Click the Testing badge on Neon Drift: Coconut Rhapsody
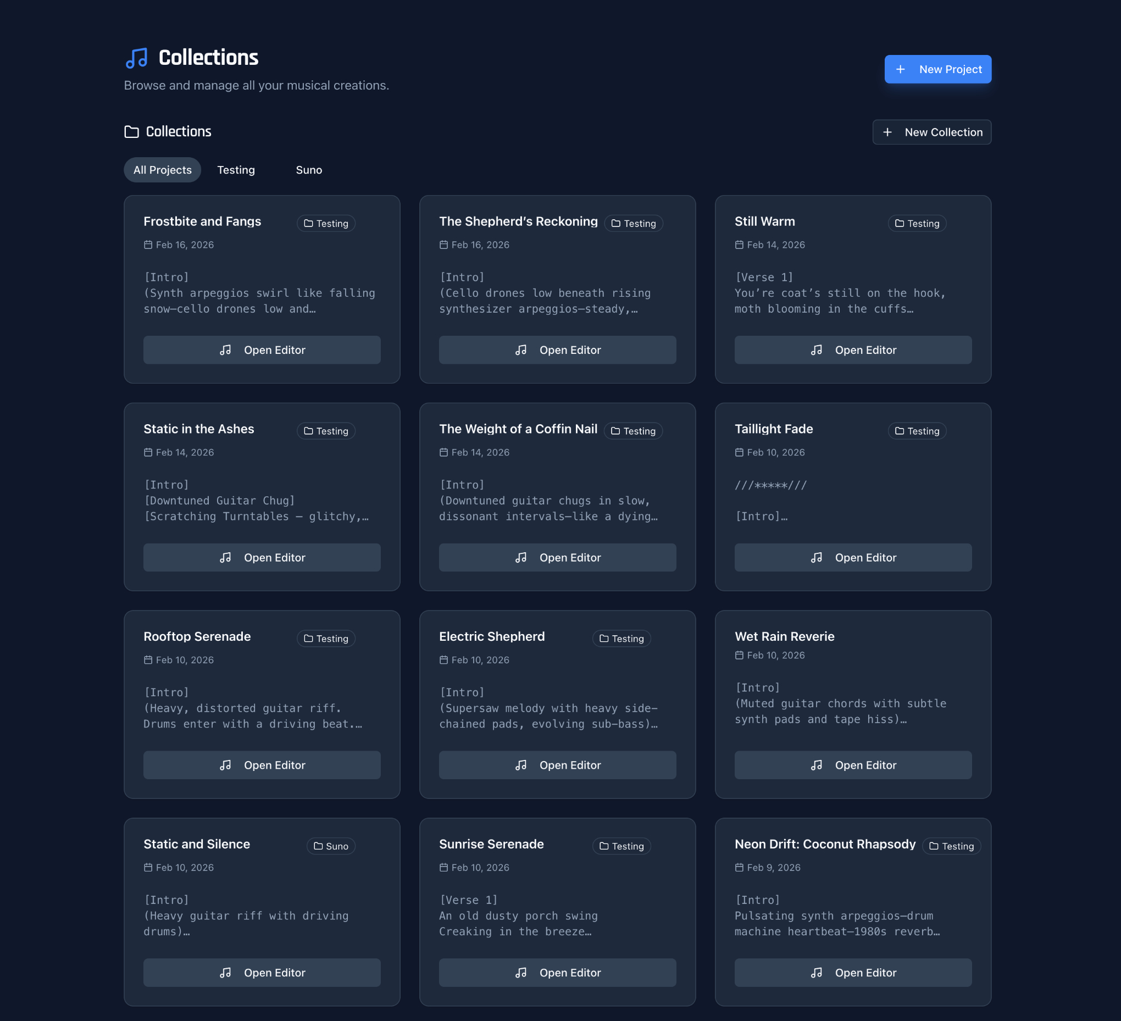 [951, 846]
